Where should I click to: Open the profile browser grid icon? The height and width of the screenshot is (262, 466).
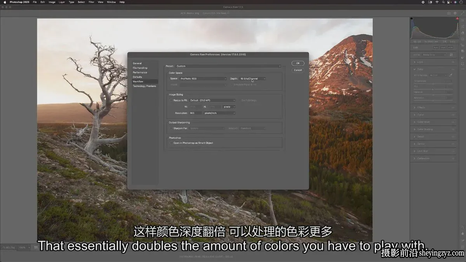(451, 55)
